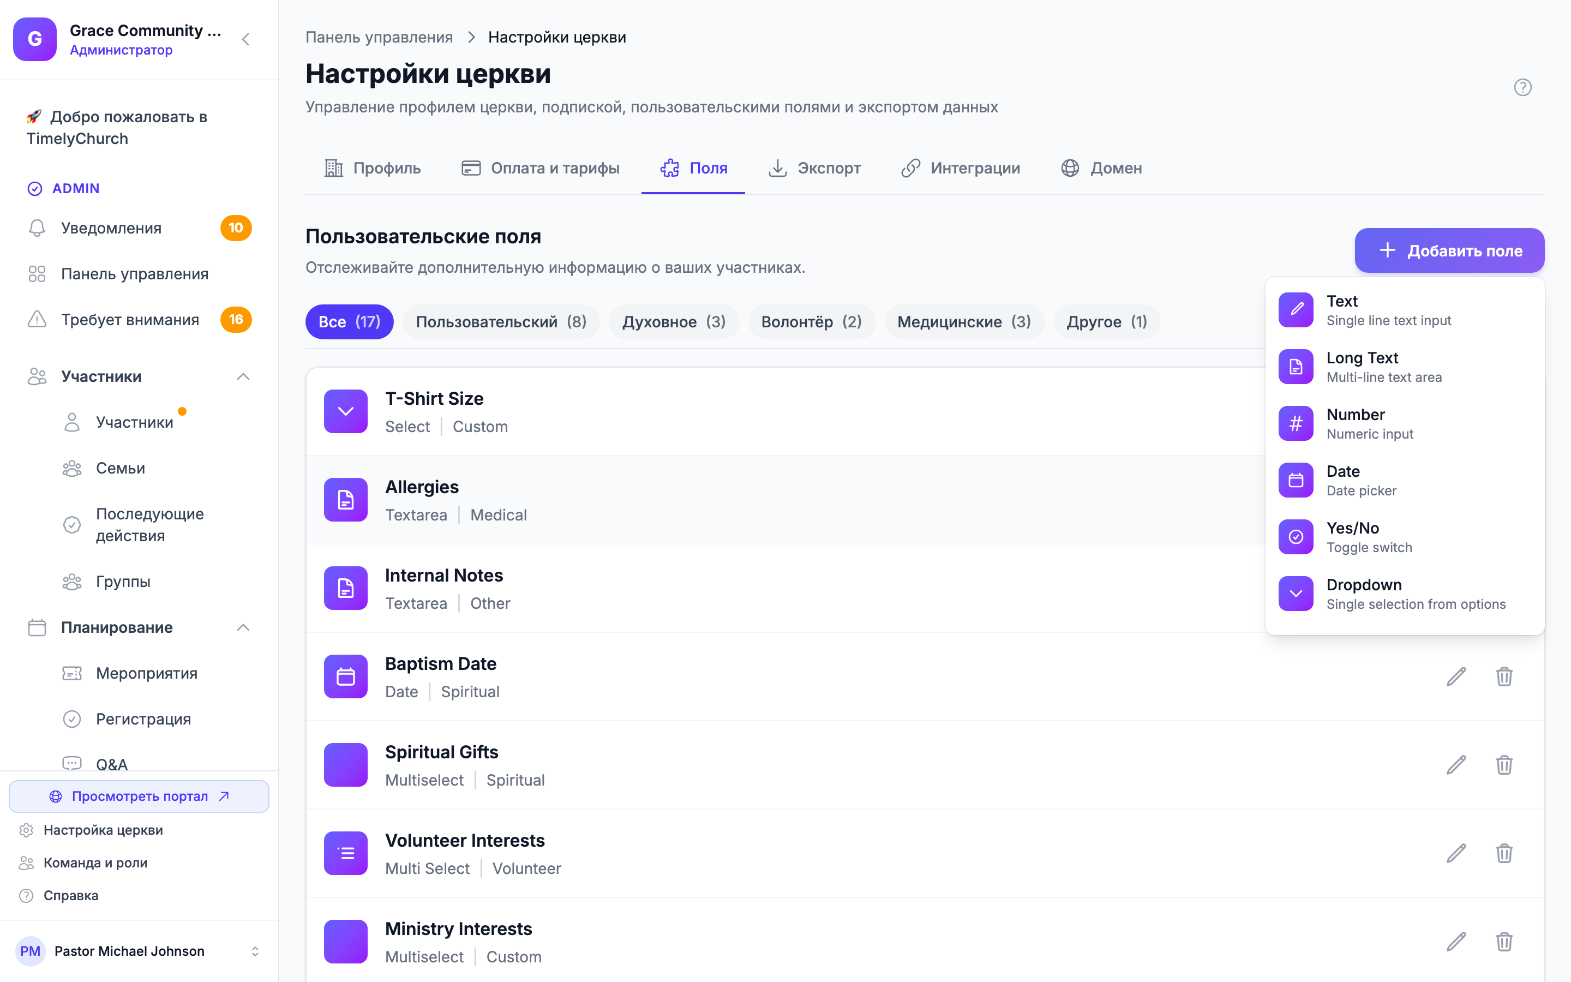Screen dimensions: 1571x982
Task: Choose Long Text field type
Action: (1405, 367)
